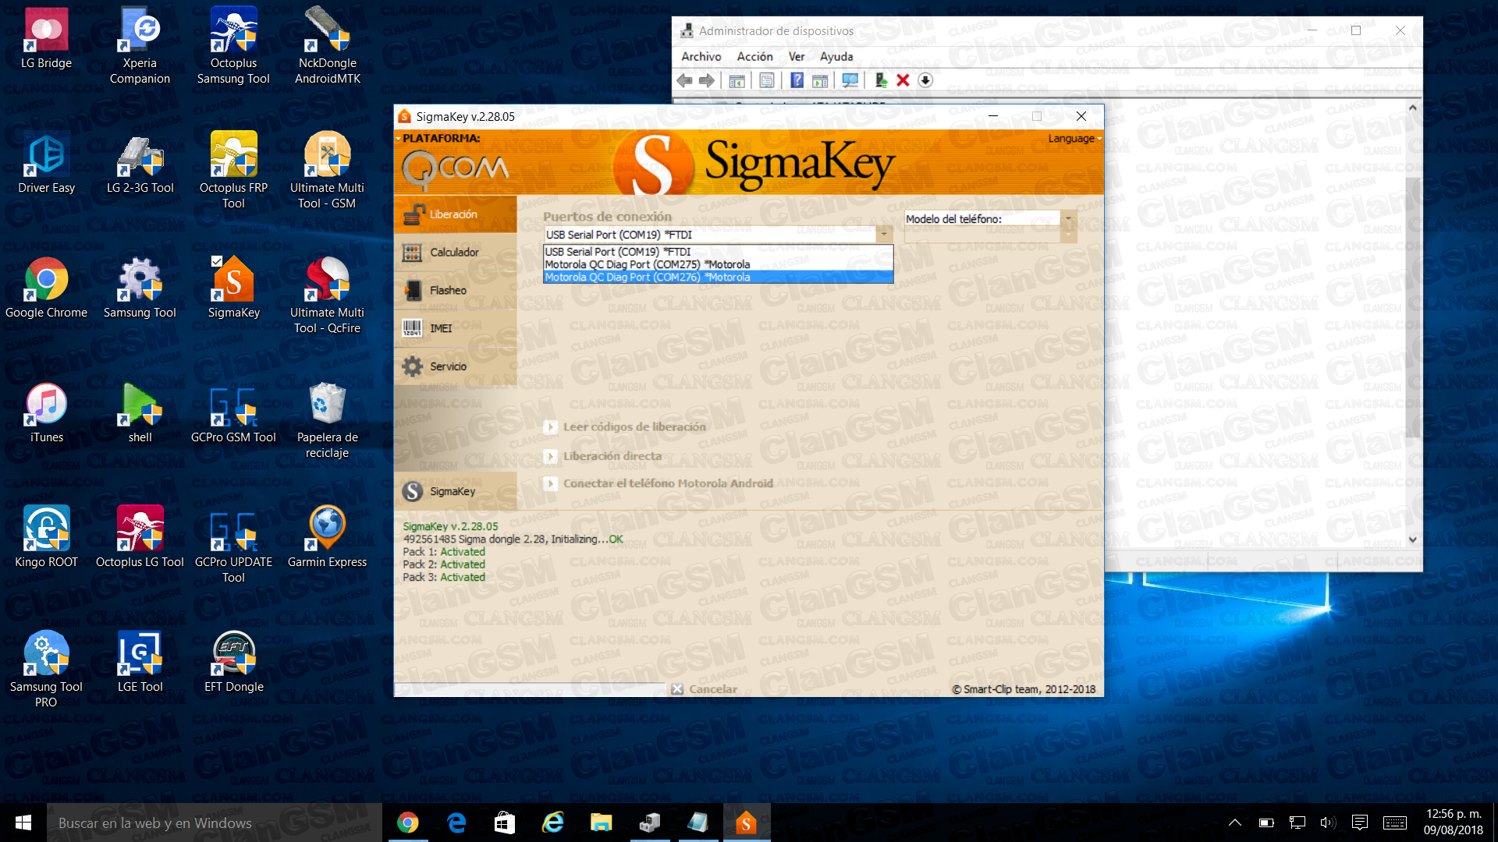Screen dimensions: 1498x842
Task: Select the SigmaKey desktop shortcut
Action: [233, 288]
